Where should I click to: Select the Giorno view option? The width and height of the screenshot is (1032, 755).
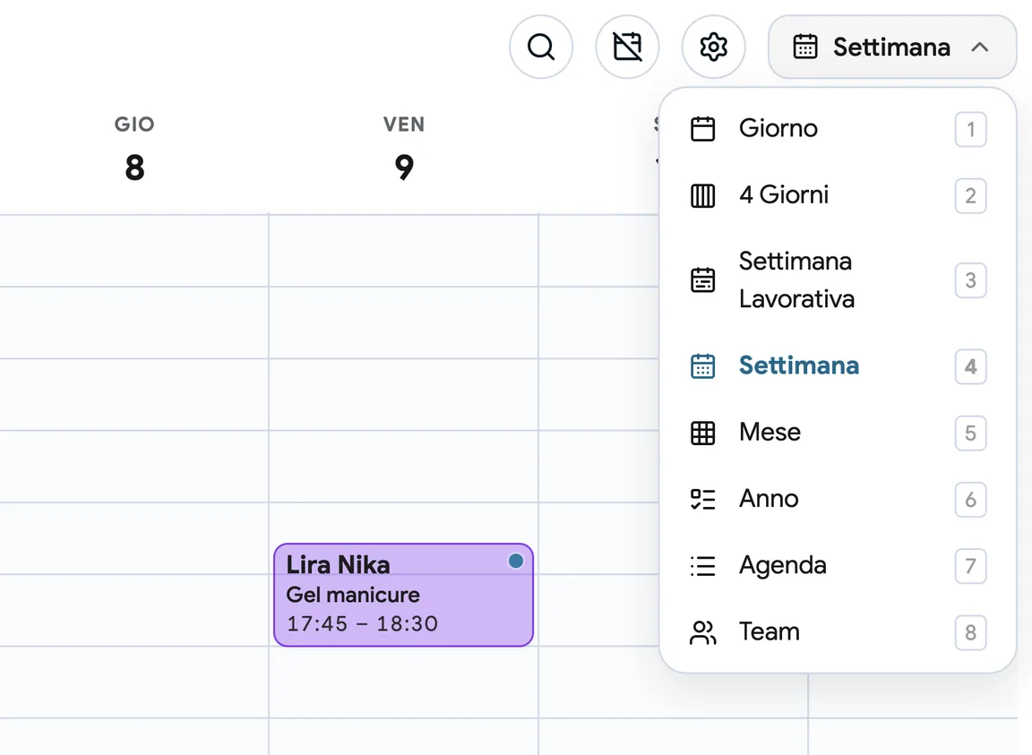pos(838,128)
